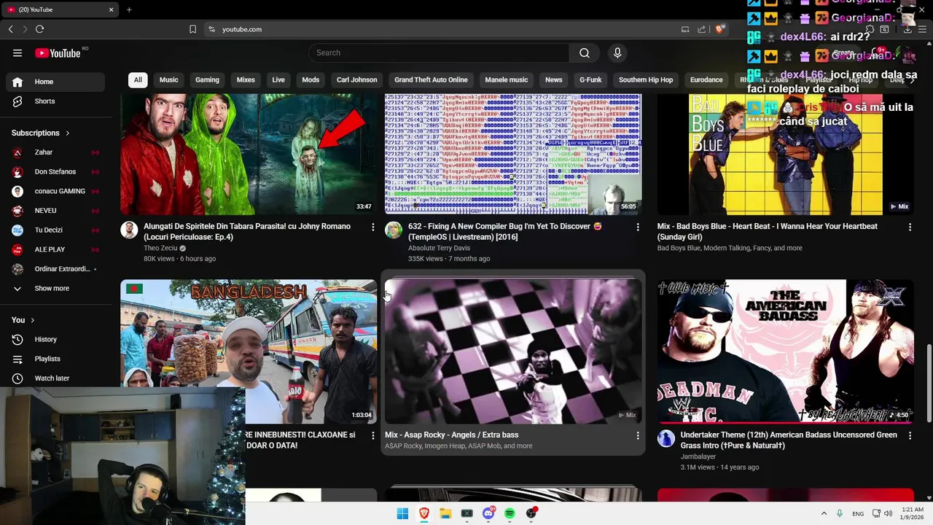Click the page vertical scrollbar
Viewport: 933px width, 525px height.
click(929, 383)
